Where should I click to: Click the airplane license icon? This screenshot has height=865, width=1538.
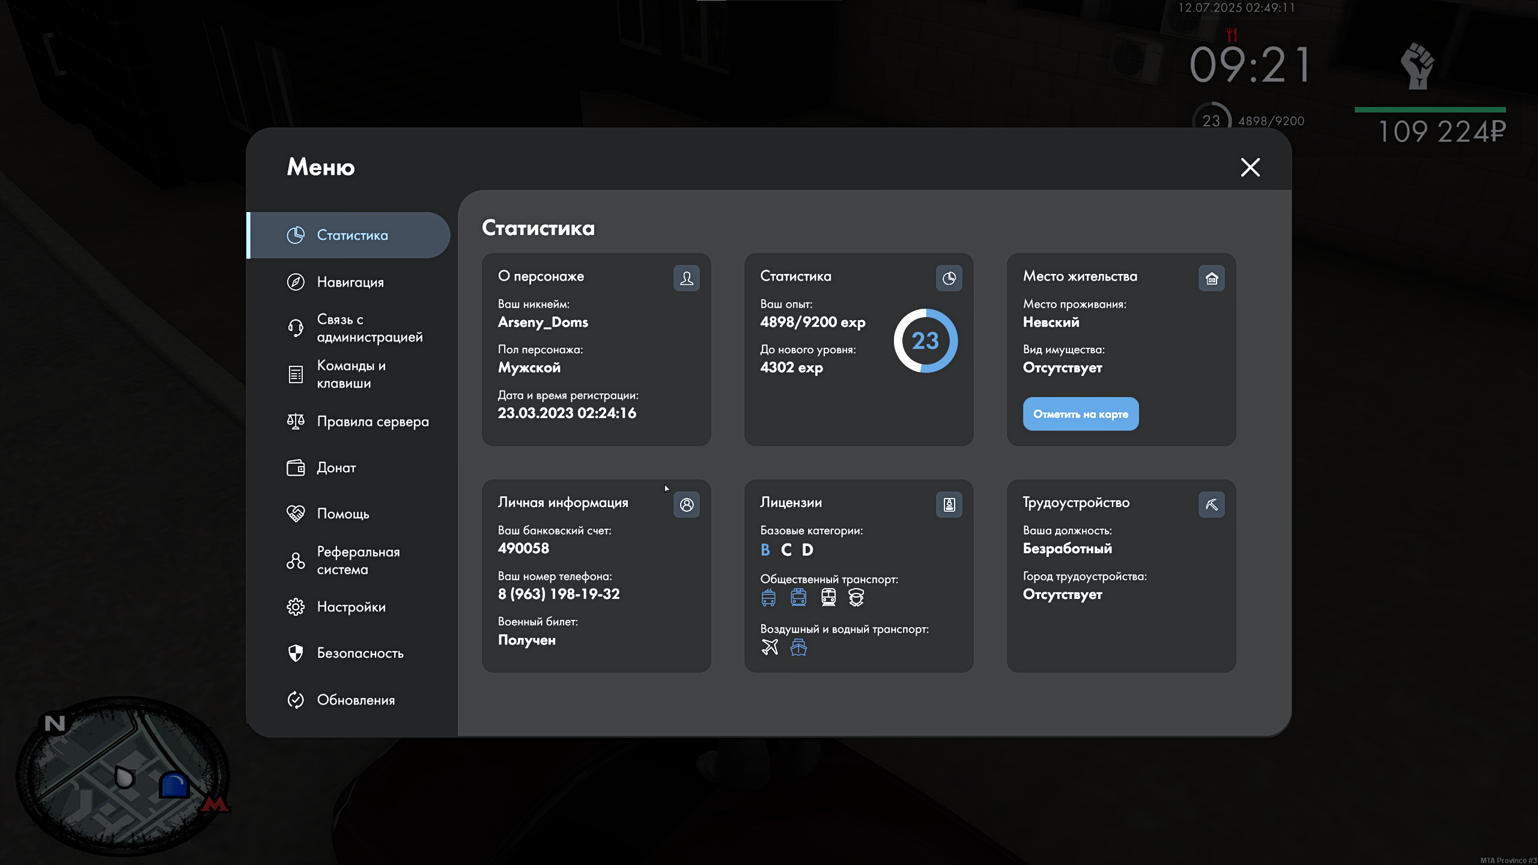click(770, 647)
